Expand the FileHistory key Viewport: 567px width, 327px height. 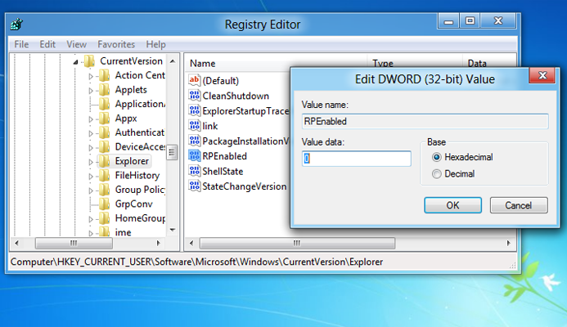pos(91,177)
